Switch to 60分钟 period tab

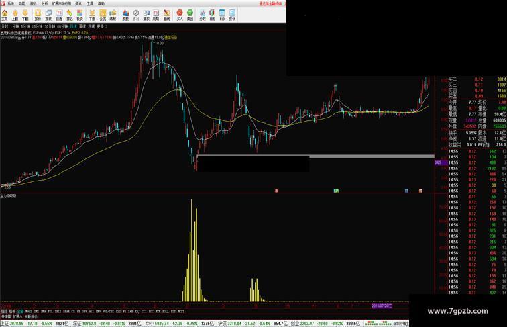tap(62, 26)
